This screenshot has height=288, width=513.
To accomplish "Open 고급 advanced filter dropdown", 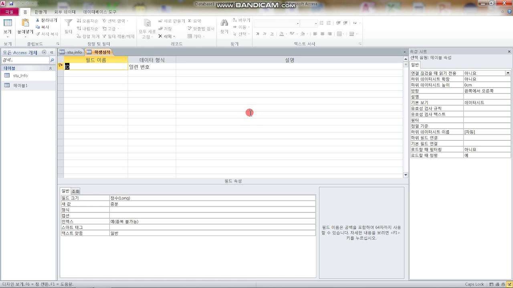I will pyautogui.click(x=111, y=28).
